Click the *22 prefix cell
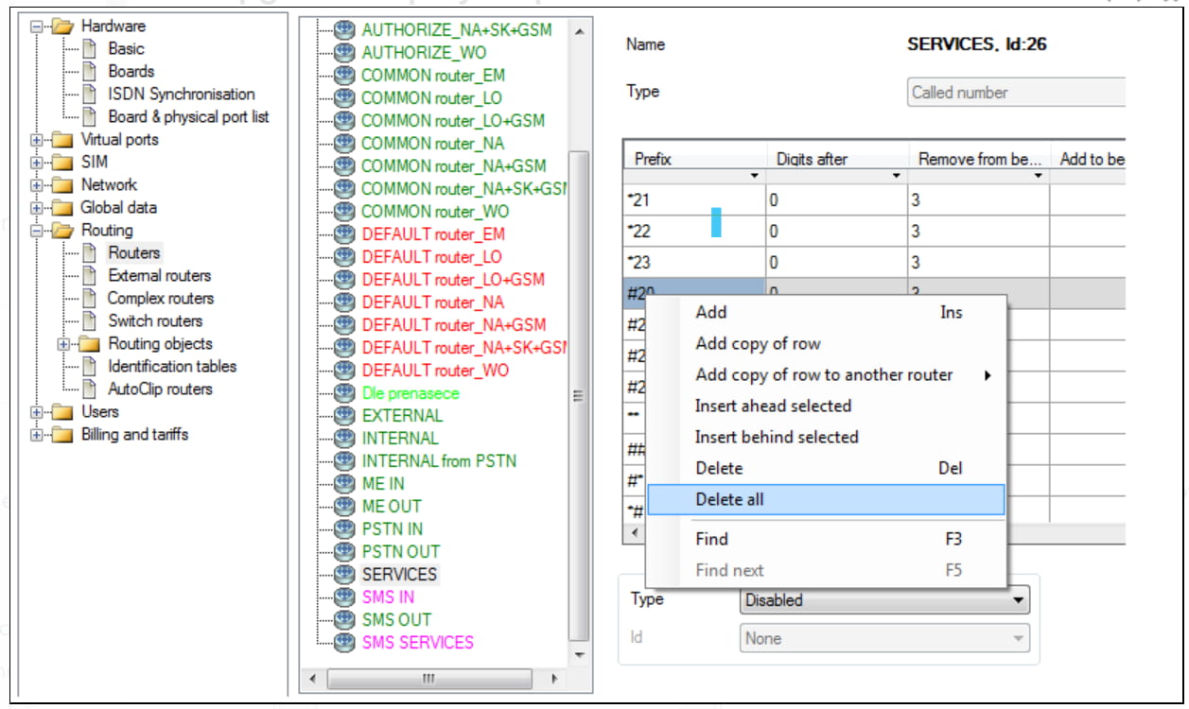 click(694, 232)
